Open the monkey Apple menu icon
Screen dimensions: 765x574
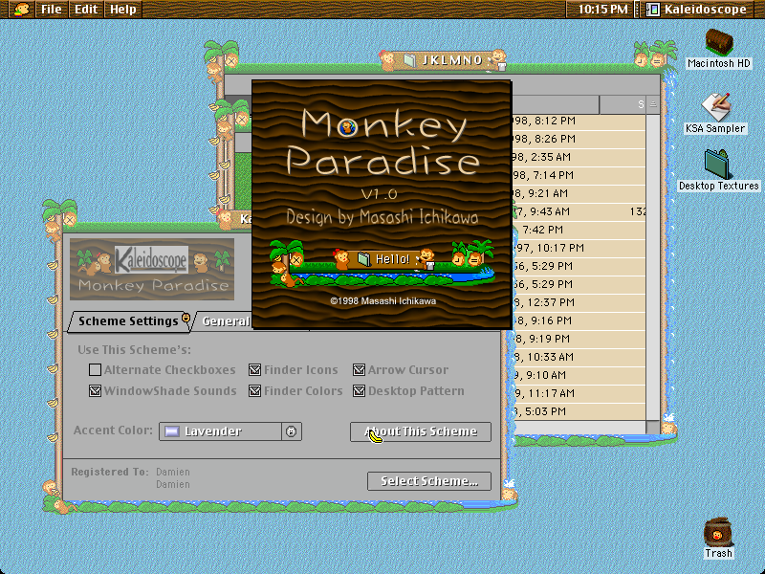point(21,9)
